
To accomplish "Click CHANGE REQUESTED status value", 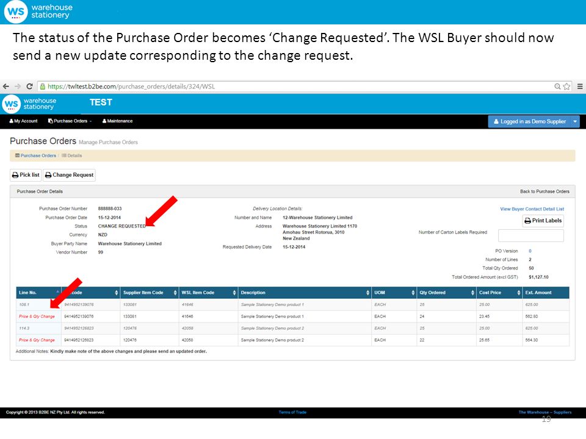I will pyautogui.click(x=122, y=226).
